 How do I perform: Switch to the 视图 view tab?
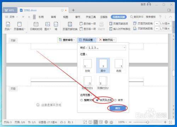65,17
